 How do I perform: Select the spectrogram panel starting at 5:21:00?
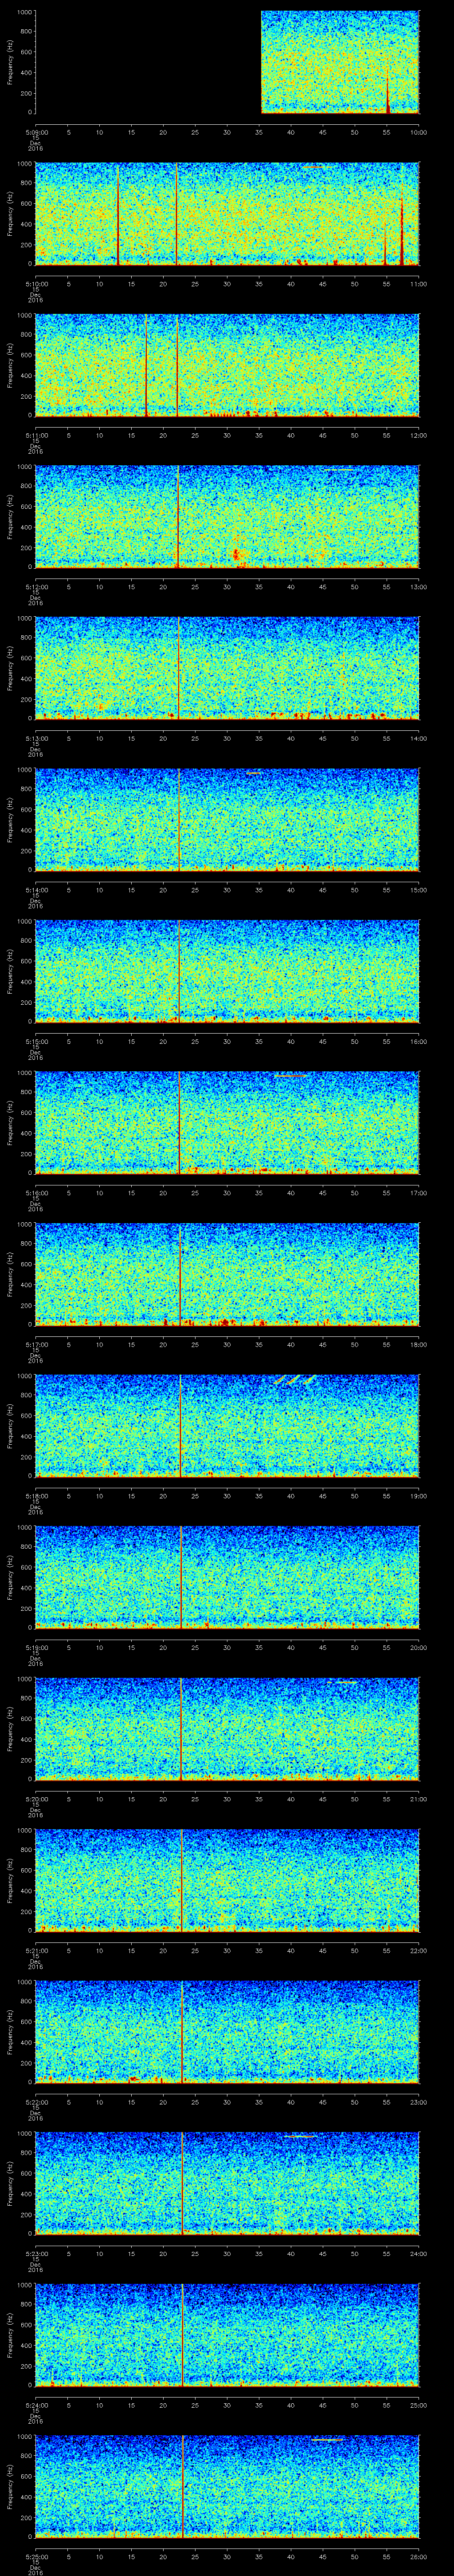tap(227, 1880)
